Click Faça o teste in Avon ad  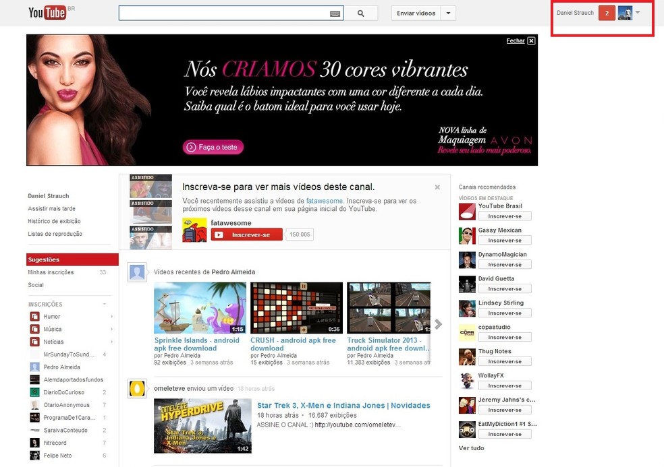click(213, 147)
